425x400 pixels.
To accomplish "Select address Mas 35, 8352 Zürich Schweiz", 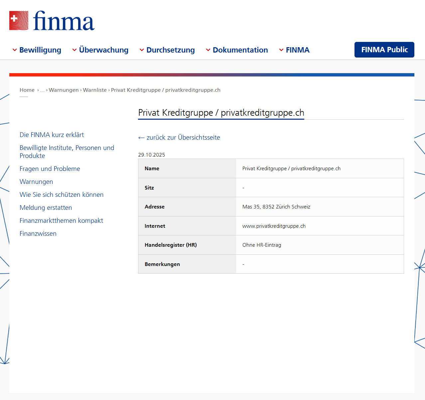I will 276,207.
